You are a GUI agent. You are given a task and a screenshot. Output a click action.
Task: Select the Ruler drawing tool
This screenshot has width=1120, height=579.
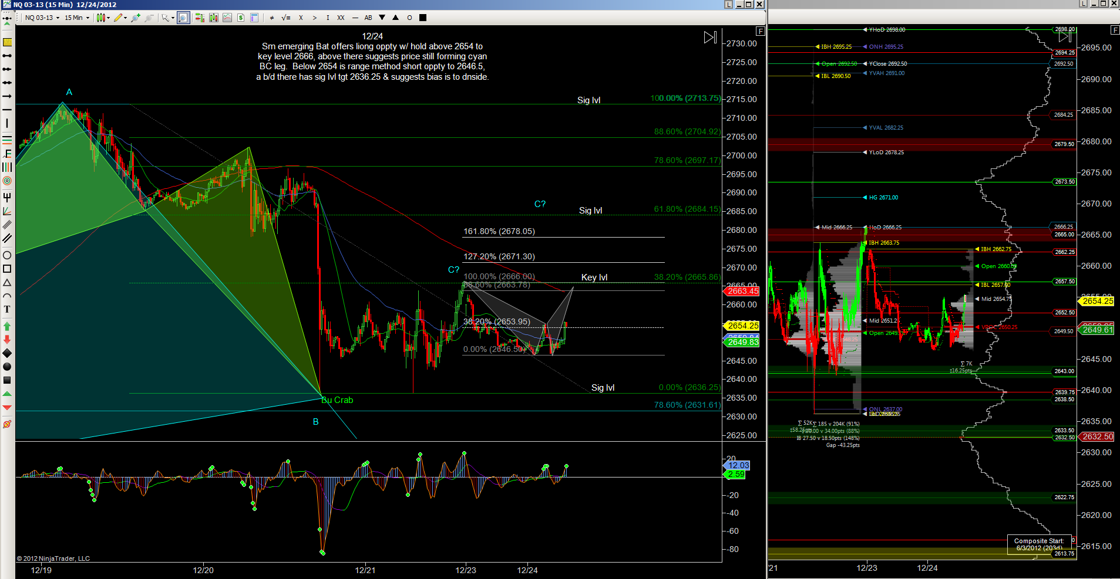tap(7, 42)
